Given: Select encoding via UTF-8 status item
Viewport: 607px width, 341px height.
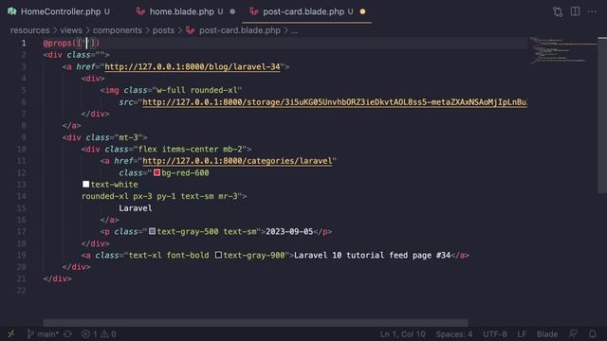Looking at the screenshot, I should (494, 334).
